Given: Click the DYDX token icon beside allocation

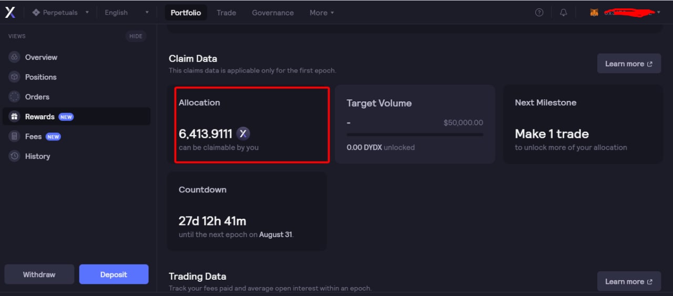Looking at the screenshot, I should click(x=242, y=134).
